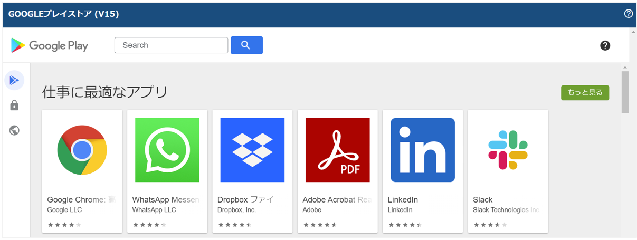Click the star rating under Dropbox
The image size is (637, 240).
[x=234, y=225]
